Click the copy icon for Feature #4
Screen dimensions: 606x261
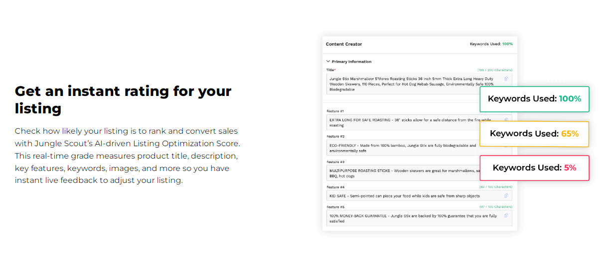click(x=506, y=195)
